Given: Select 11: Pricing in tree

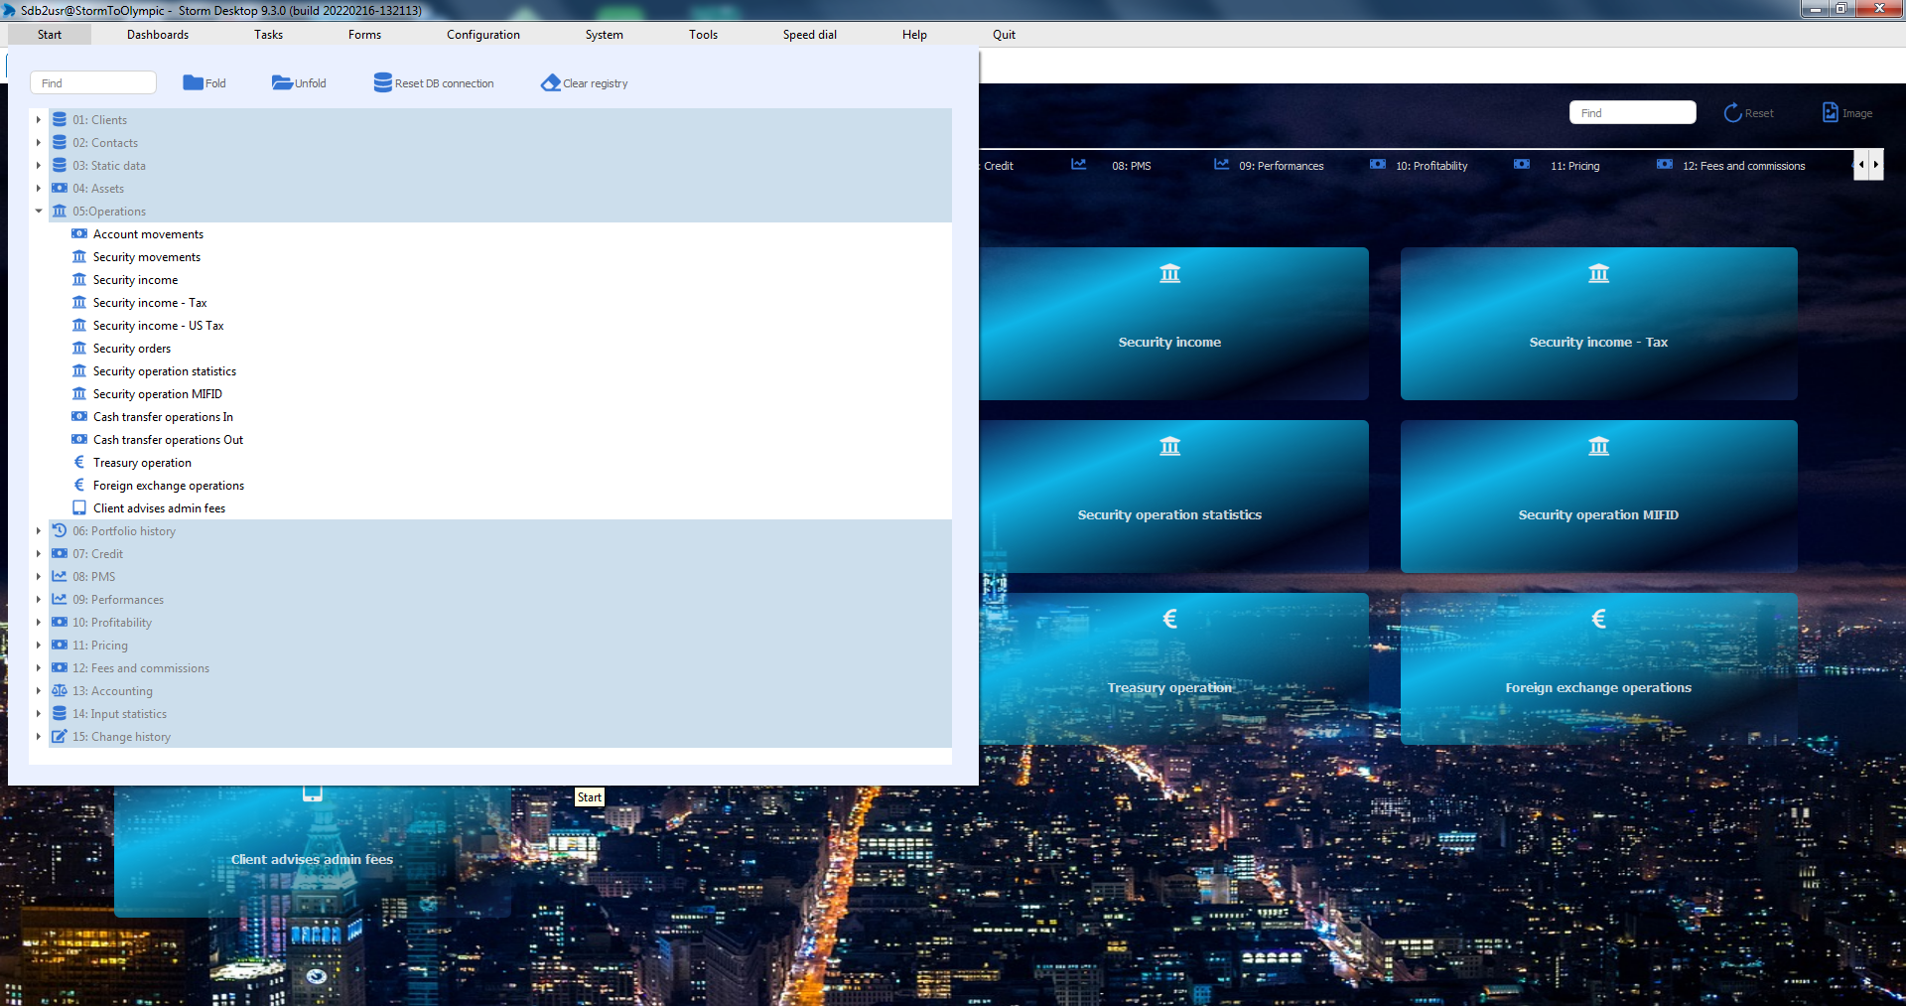Looking at the screenshot, I should 99,645.
